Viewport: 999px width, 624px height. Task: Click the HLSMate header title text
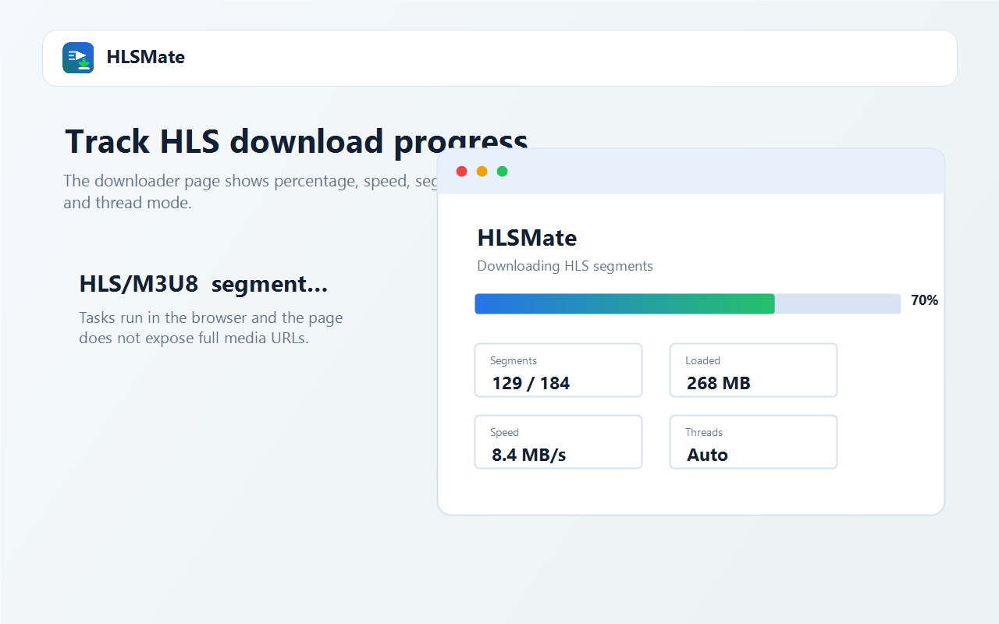tap(146, 57)
